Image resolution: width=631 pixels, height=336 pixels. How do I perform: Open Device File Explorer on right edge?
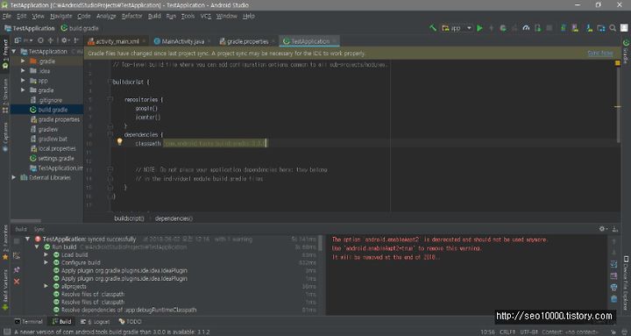tap(626, 282)
